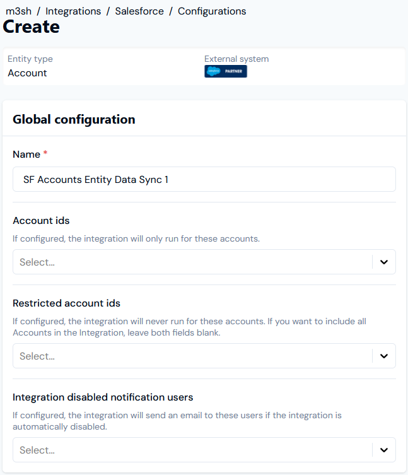Click the 'Account ids' label
408x475 pixels.
(x=41, y=221)
